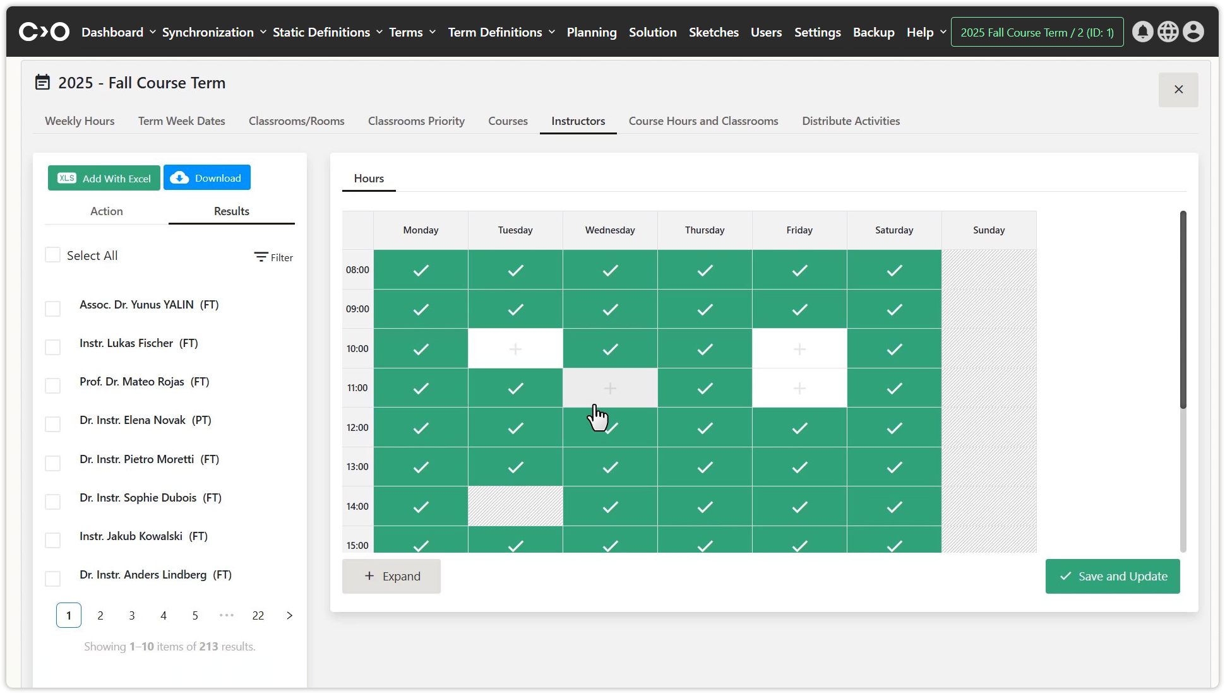The image size is (1225, 694).
Task: Open the user profile icon
Action: [x=1193, y=32]
